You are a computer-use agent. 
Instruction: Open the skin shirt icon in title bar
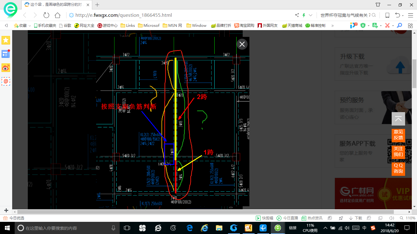pyautogui.click(x=378, y=5)
